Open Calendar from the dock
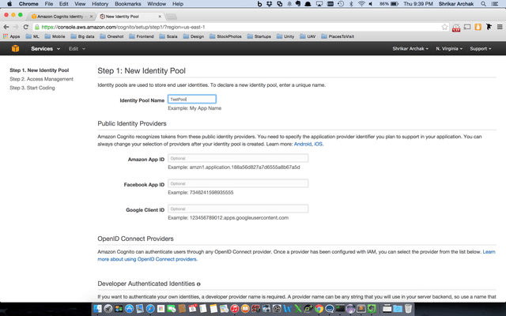 coord(193,309)
